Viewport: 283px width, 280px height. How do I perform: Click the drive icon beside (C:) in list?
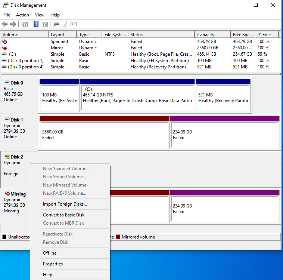click(x=4, y=54)
